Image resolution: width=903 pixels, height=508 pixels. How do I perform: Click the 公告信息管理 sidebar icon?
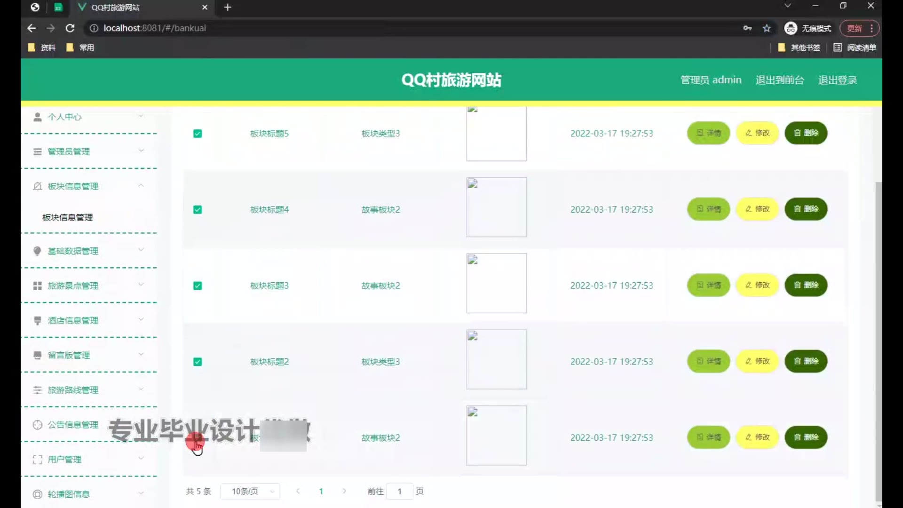[x=38, y=425]
